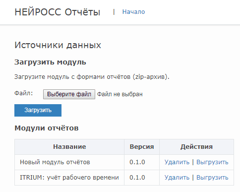Click the Файл не выбран status text
Viewport: 240px width, 192px height.
(120, 94)
